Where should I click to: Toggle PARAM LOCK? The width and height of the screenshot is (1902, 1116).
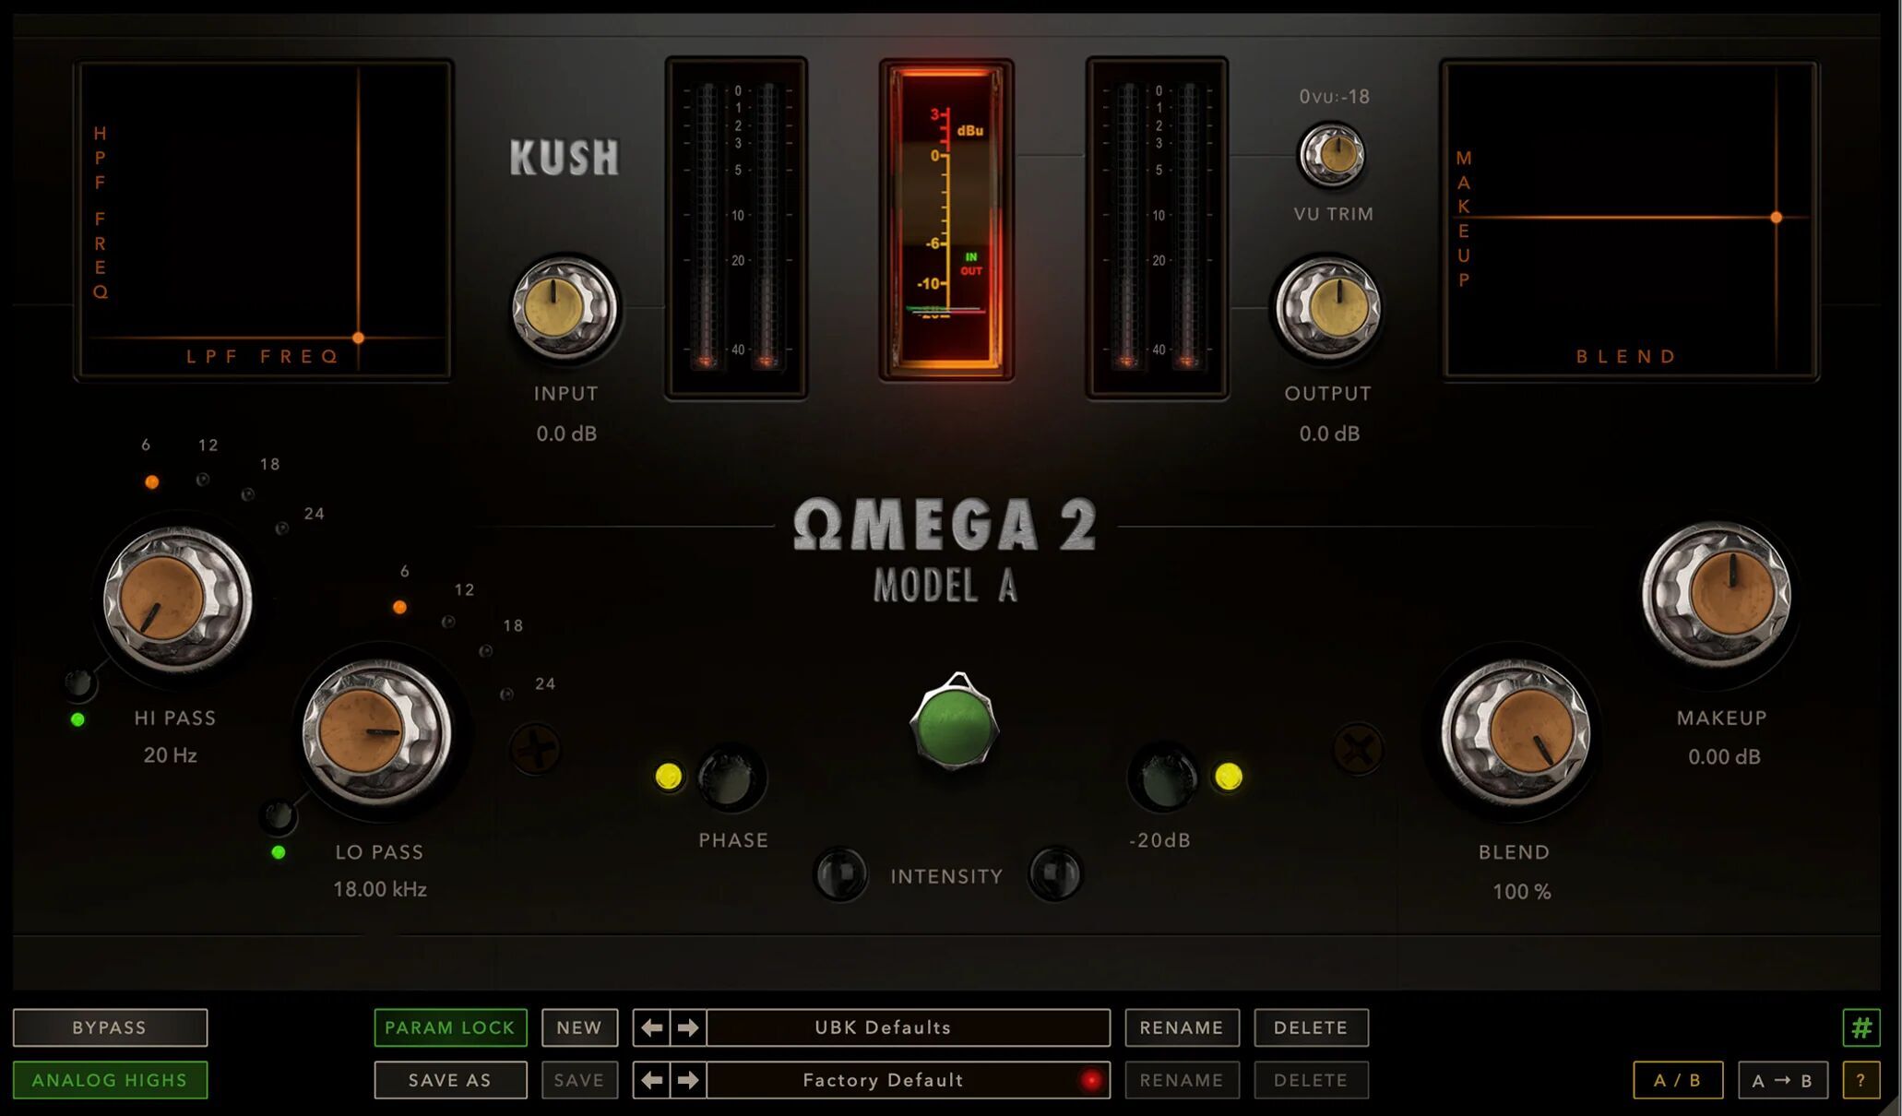[450, 1027]
